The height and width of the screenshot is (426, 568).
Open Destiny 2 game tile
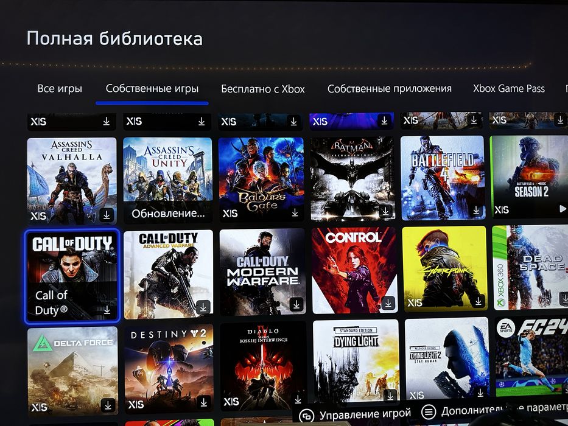click(x=169, y=369)
